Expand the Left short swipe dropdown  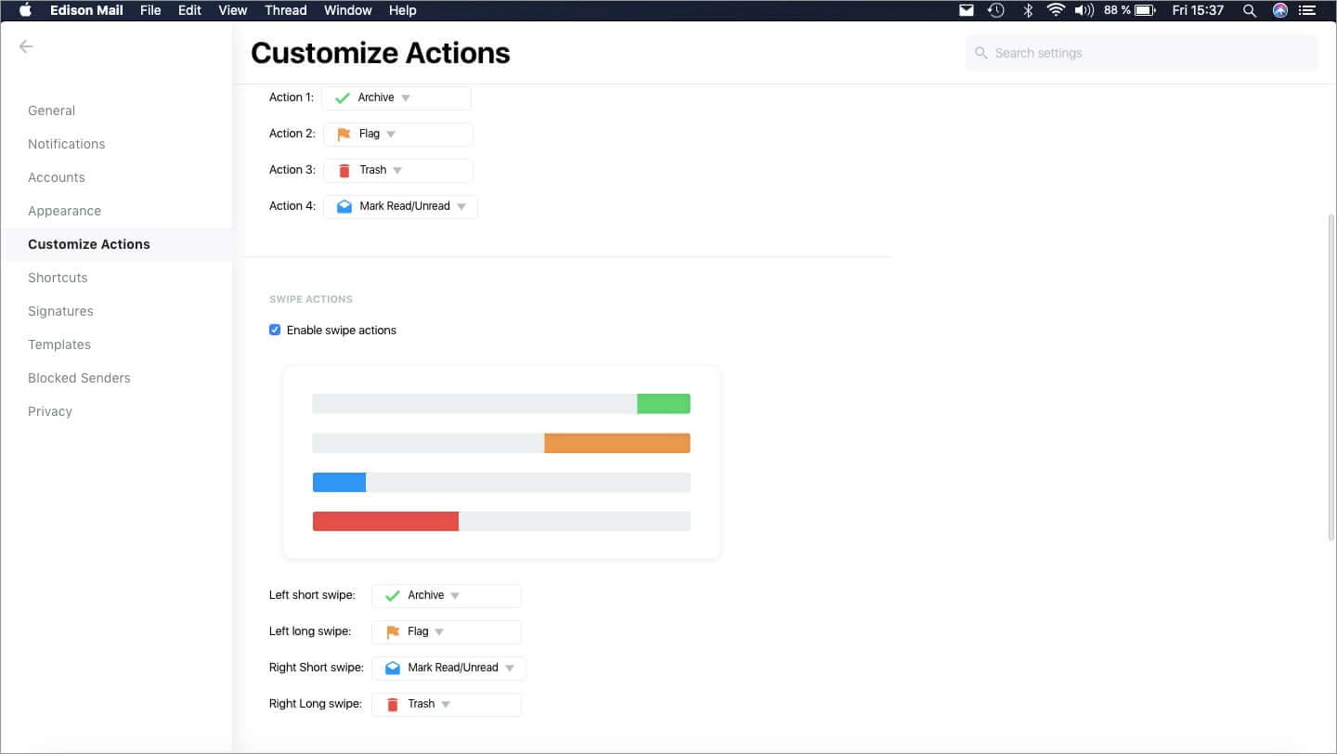(447, 596)
